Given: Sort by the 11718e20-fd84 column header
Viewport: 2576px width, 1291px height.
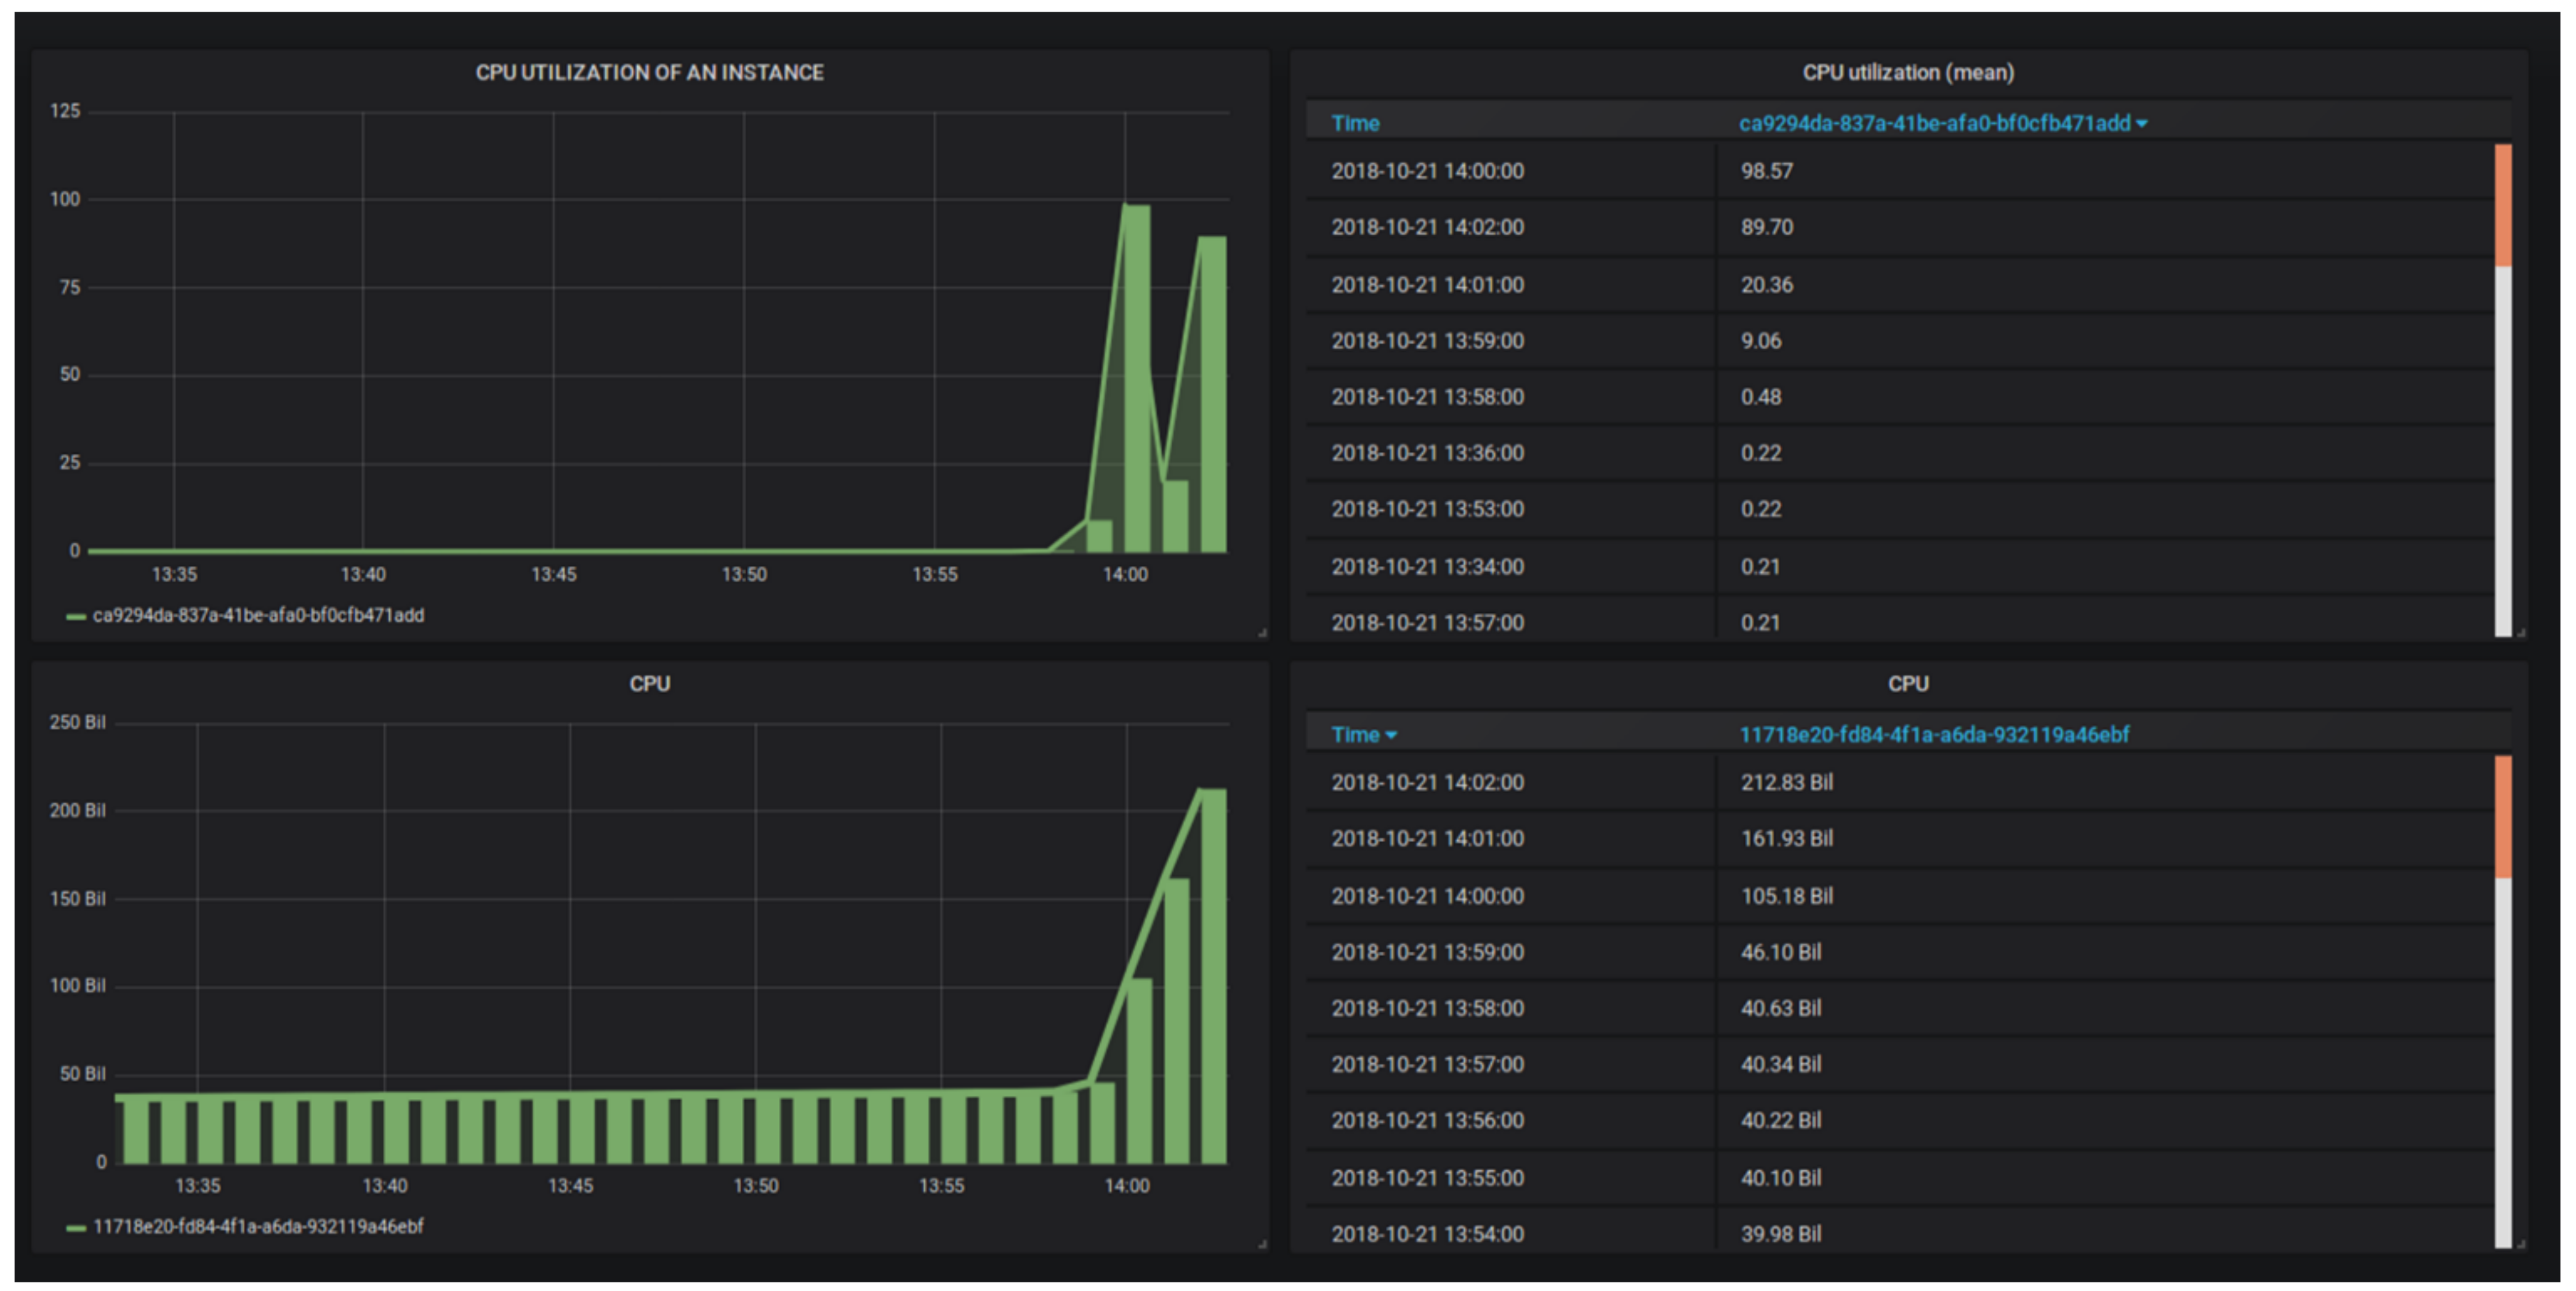Looking at the screenshot, I should pyautogui.click(x=1933, y=735).
